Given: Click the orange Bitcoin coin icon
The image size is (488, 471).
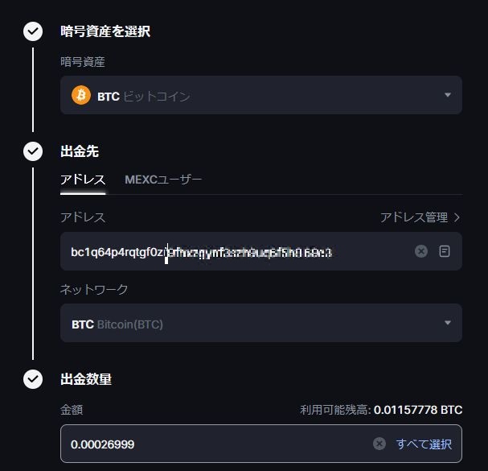Looking at the screenshot, I should coord(81,96).
